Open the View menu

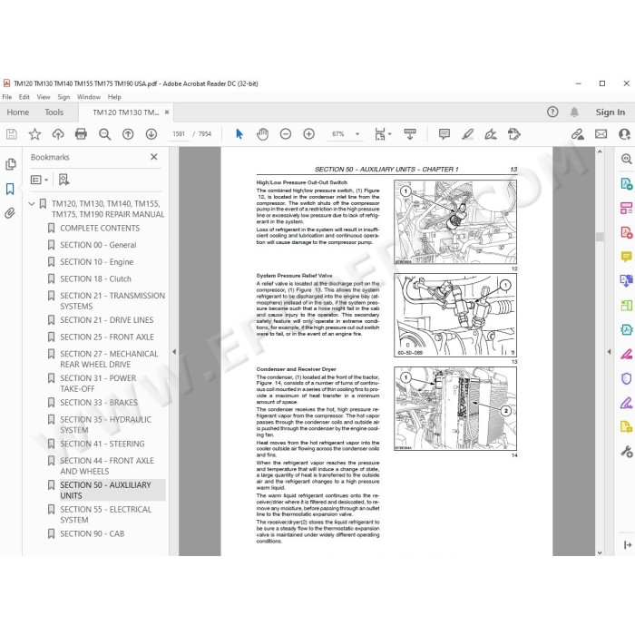tap(44, 97)
